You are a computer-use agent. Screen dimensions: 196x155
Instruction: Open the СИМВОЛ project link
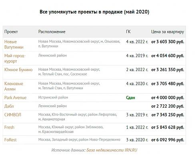tap(13, 115)
